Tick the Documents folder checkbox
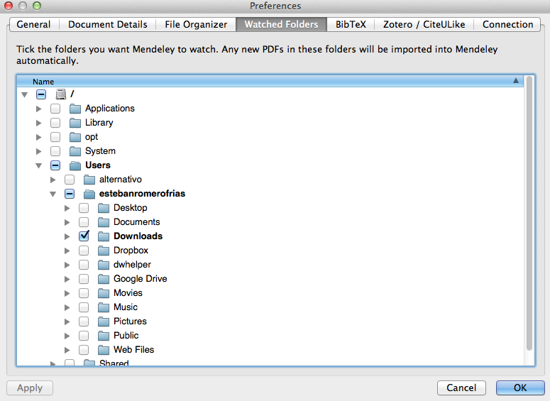Image resolution: width=550 pixels, height=401 pixels. pos(84,222)
